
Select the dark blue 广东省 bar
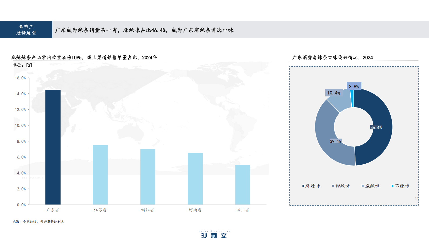tap(53, 147)
